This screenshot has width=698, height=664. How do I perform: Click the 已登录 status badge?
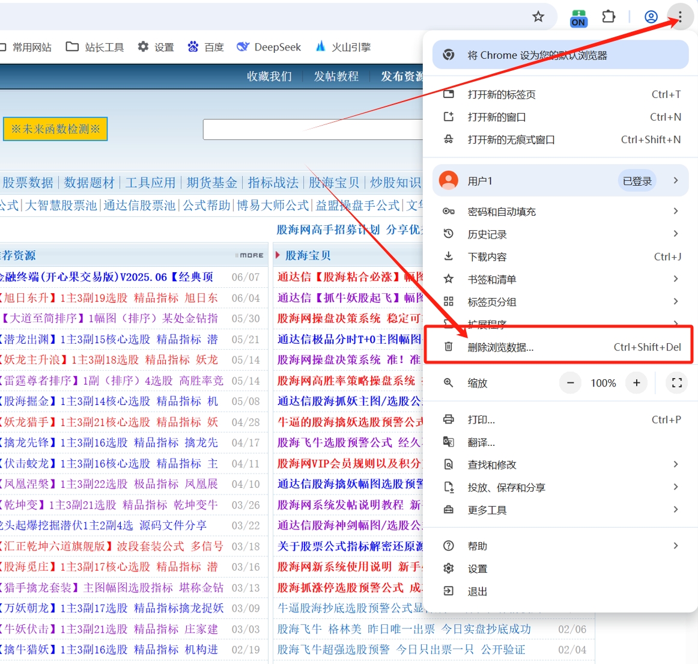coord(637,181)
